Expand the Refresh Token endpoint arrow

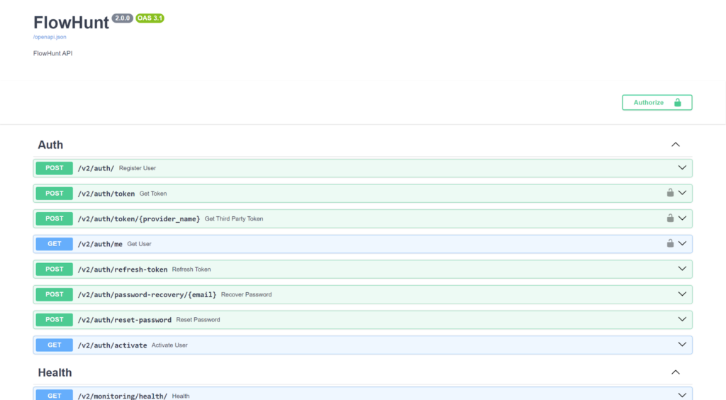tap(682, 269)
